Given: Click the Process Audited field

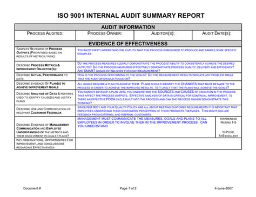Looking at the screenshot, I should point(45,35).
